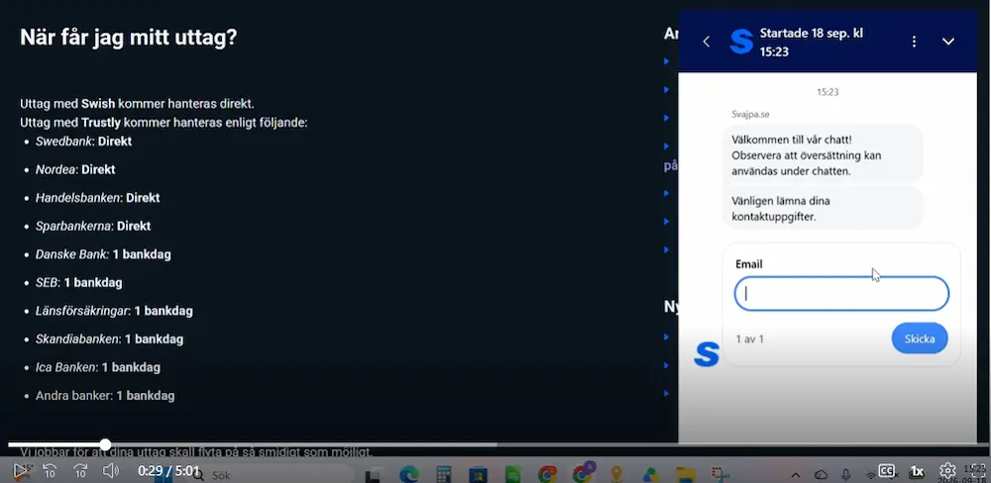This screenshot has height=483, width=991.
Task: Collapse the chat window with chevron
Action: 948,41
